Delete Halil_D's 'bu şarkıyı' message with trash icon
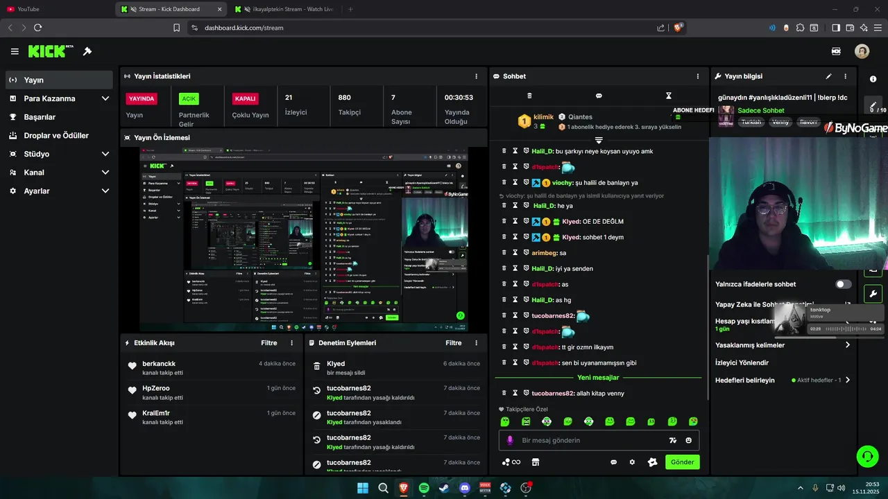The height and width of the screenshot is (499, 888). coord(504,151)
